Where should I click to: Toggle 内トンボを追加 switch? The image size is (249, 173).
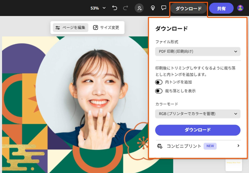pos(159,82)
